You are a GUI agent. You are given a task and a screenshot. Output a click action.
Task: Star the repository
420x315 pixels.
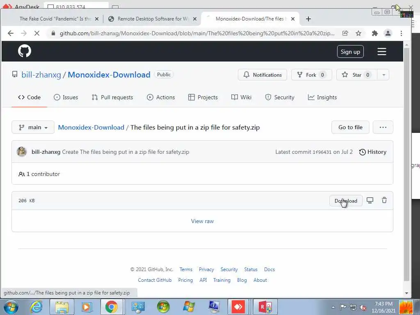click(357, 75)
